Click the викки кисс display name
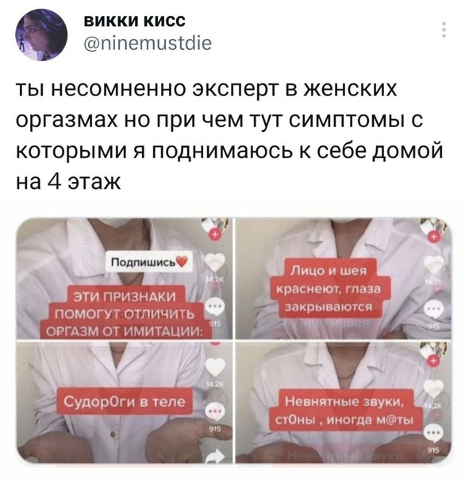 click(x=135, y=21)
